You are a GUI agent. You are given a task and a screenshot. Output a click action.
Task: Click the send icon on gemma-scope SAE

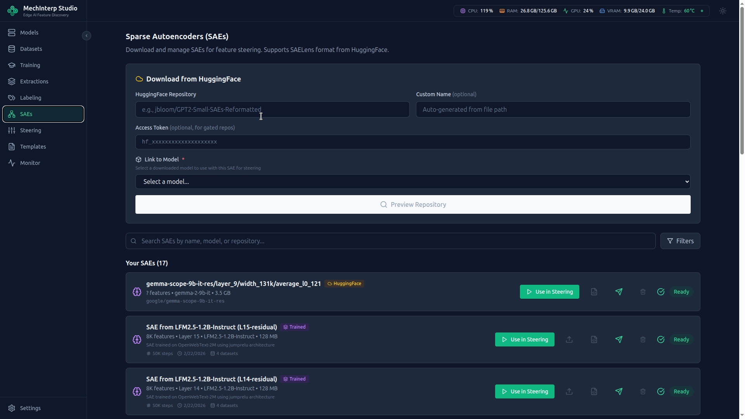(619, 292)
